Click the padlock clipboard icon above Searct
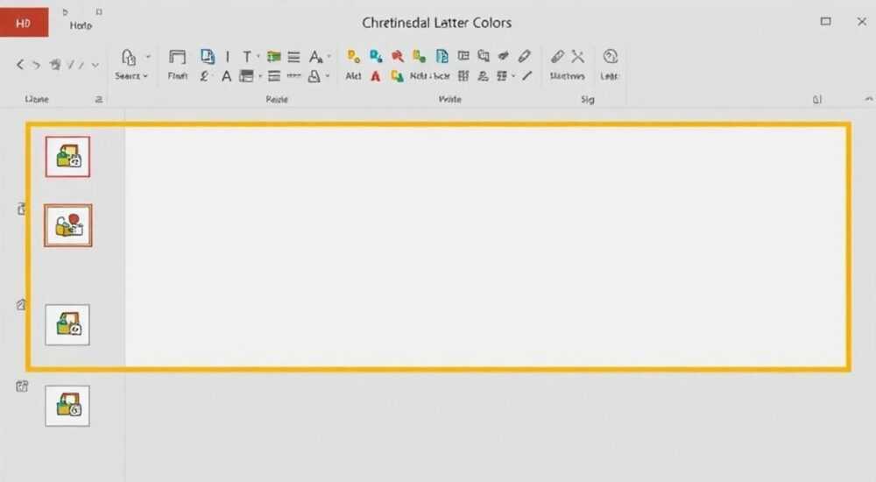876x482 pixels. (129, 57)
